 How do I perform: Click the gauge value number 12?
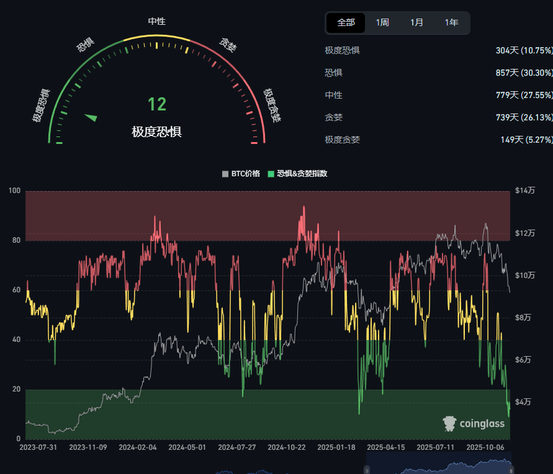(x=157, y=104)
